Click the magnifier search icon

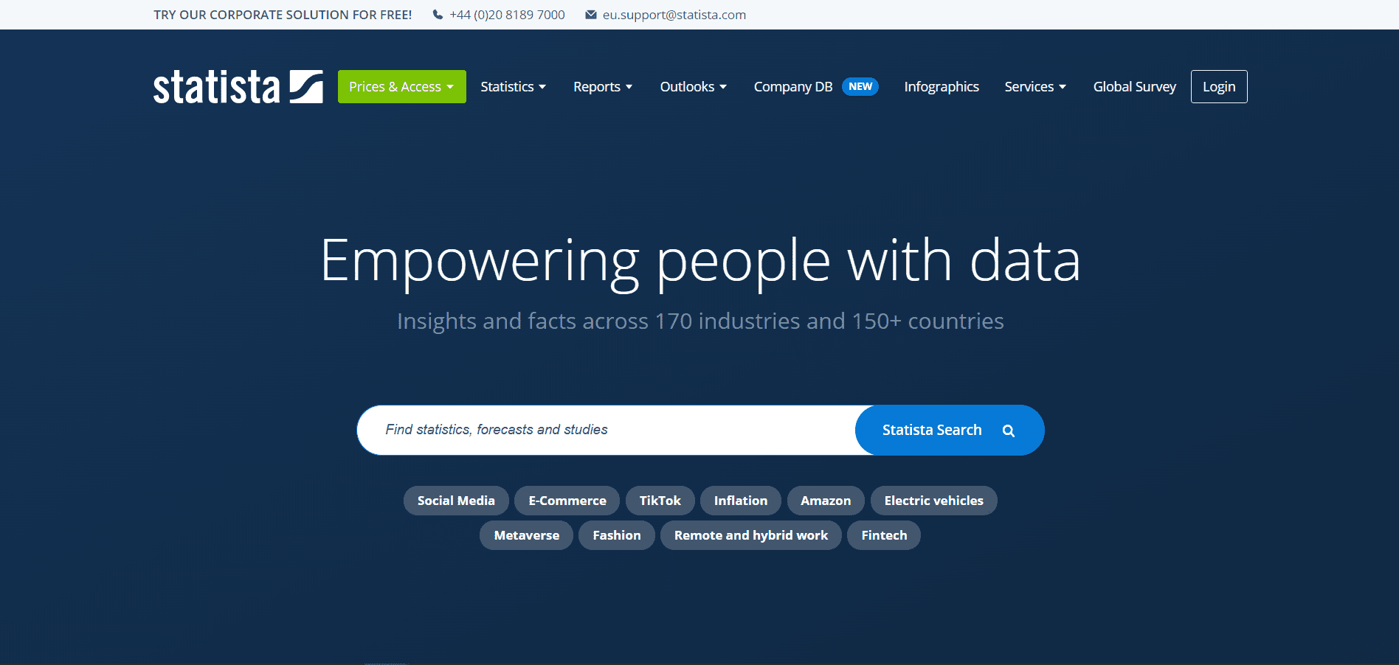click(1008, 431)
